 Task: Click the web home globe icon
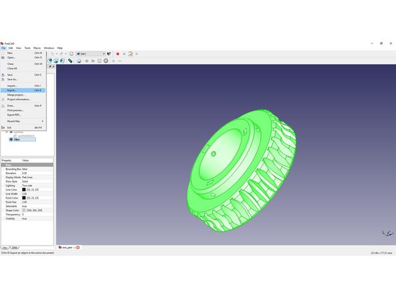[79, 61]
